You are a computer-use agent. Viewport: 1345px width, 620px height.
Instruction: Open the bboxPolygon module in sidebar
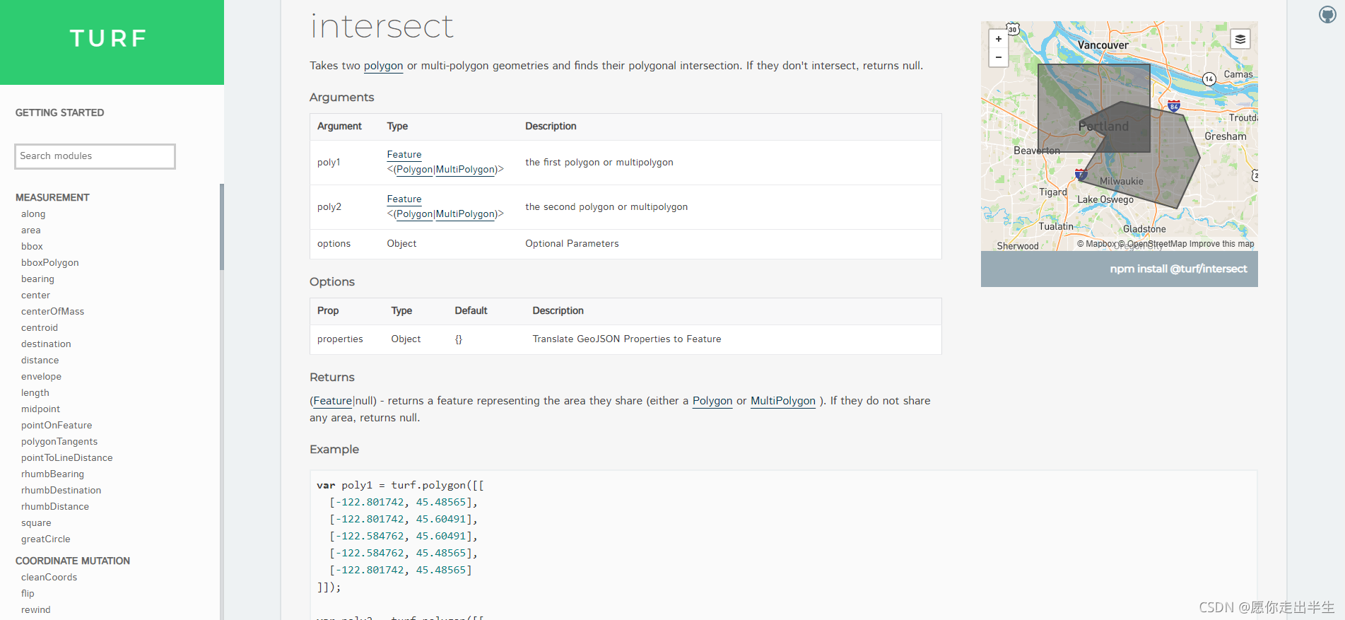[x=50, y=262]
